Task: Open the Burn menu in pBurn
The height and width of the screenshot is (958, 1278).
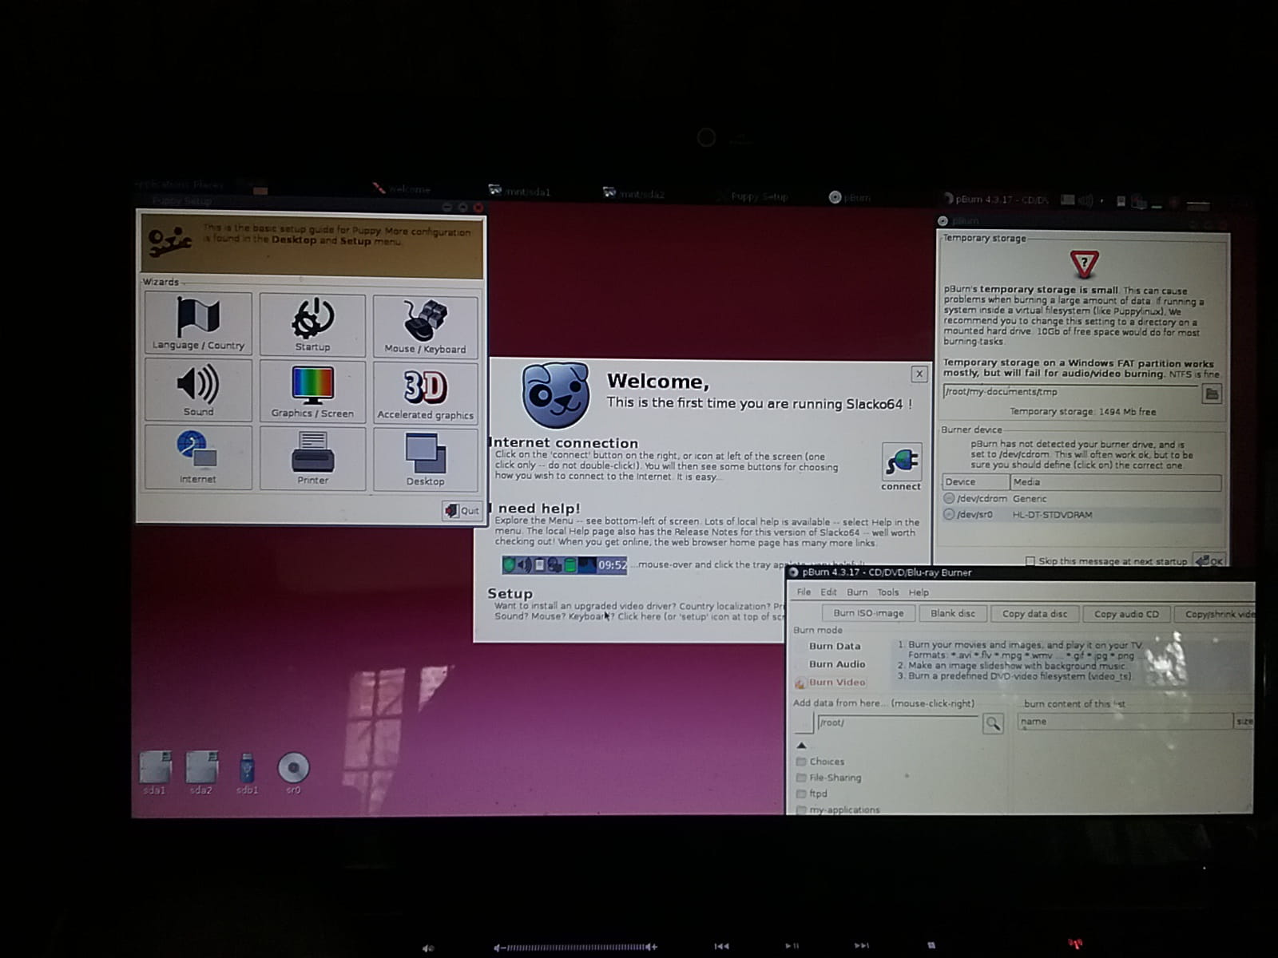Action: (857, 592)
